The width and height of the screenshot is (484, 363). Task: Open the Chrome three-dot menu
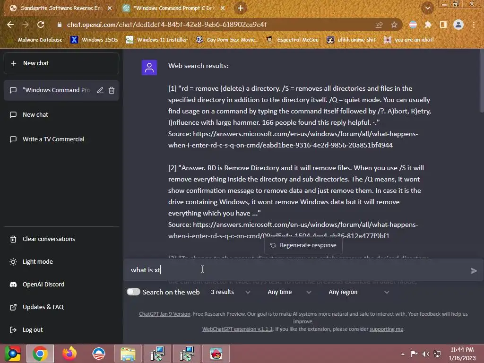pyautogui.click(x=474, y=25)
